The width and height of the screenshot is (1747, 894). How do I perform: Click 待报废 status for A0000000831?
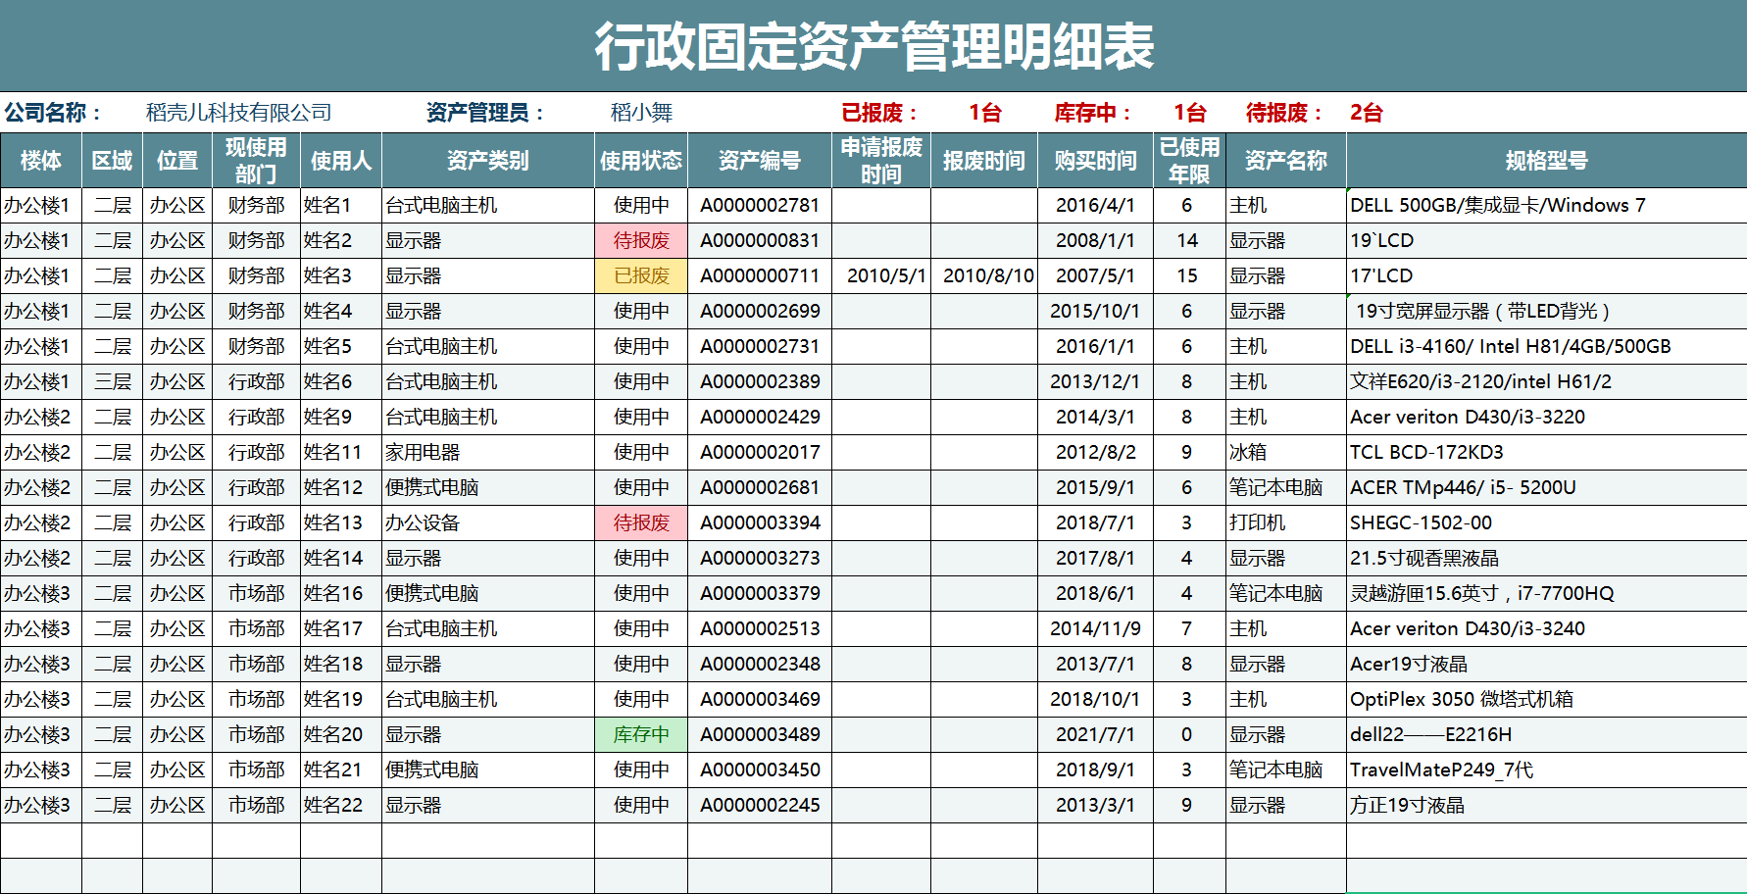click(641, 240)
